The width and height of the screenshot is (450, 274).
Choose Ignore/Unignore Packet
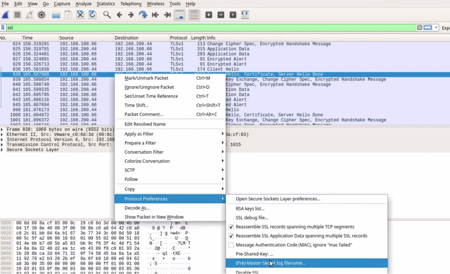[x=170, y=87]
